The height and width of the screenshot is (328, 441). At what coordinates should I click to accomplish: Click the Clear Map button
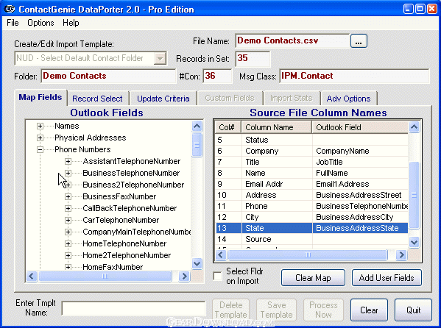pyautogui.click(x=313, y=278)
